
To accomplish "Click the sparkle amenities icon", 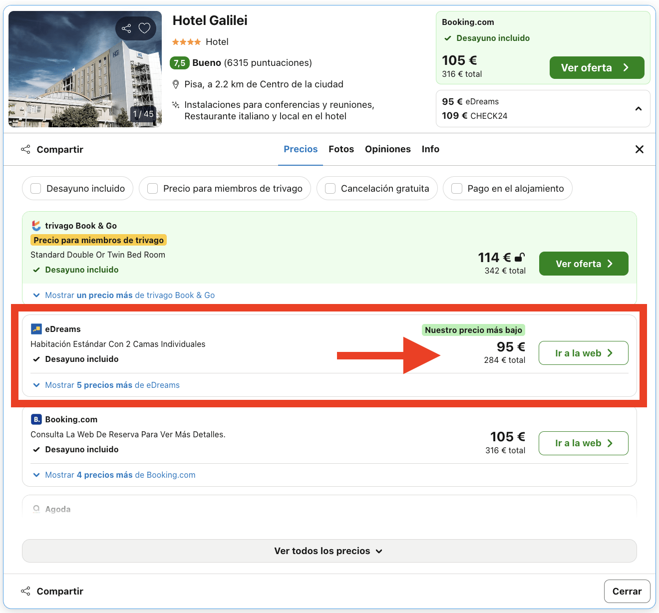I will (176, 105).
